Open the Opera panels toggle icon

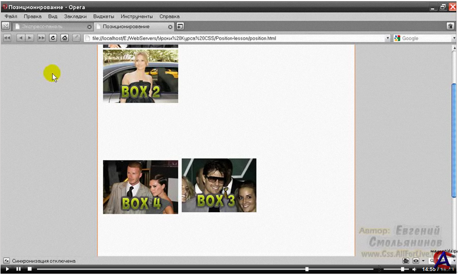pyautogui.click(x=6, y=26)
